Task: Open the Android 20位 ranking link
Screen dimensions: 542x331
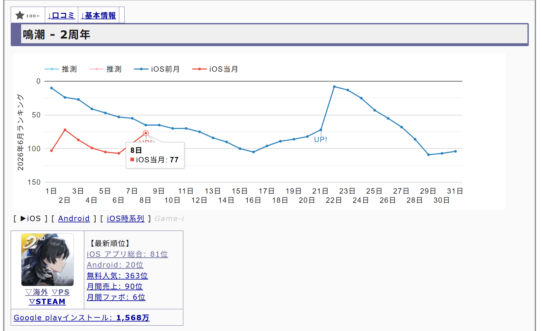Action: 115,265
